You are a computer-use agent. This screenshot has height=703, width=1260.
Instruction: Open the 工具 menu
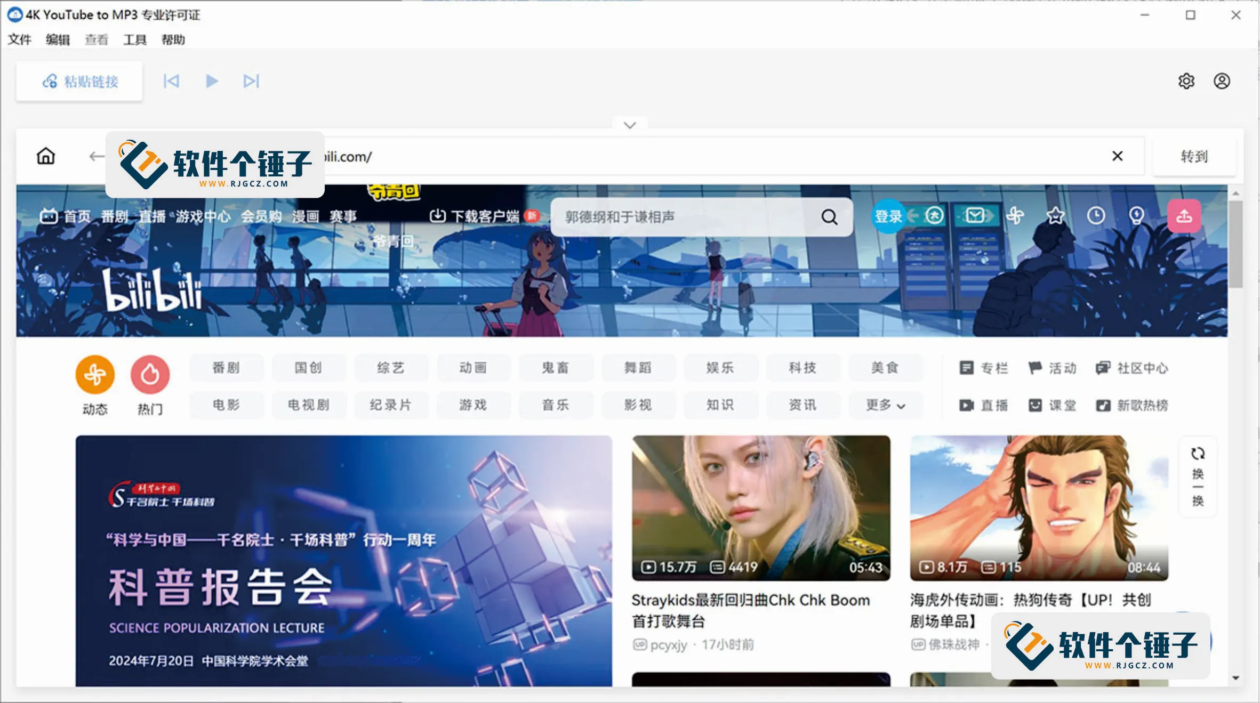(134, 39)
